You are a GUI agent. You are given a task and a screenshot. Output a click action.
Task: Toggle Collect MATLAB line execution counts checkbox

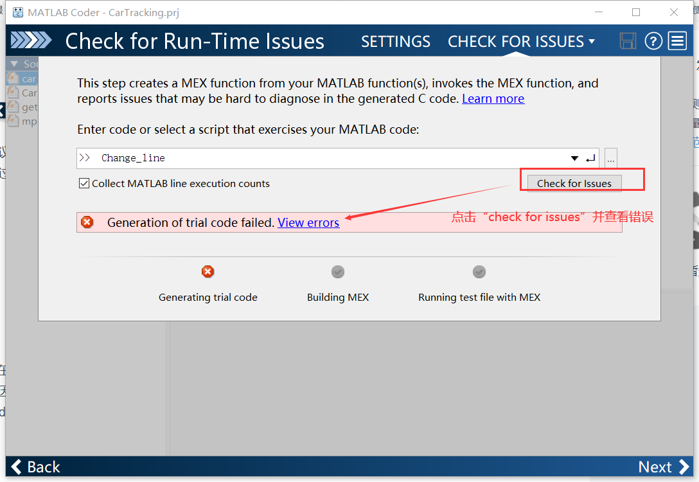pos(84,183)
